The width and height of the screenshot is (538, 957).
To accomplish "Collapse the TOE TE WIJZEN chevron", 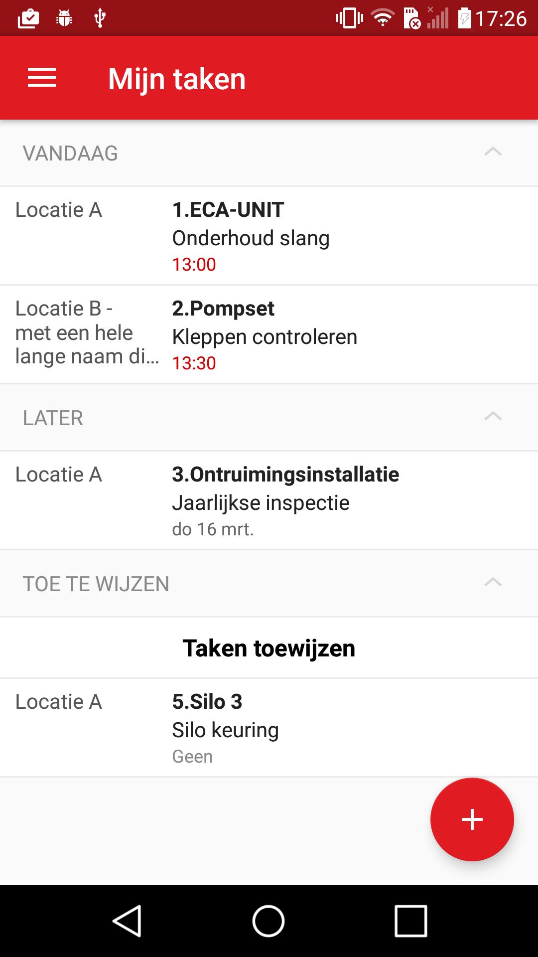I will click(x=493, y=583).
